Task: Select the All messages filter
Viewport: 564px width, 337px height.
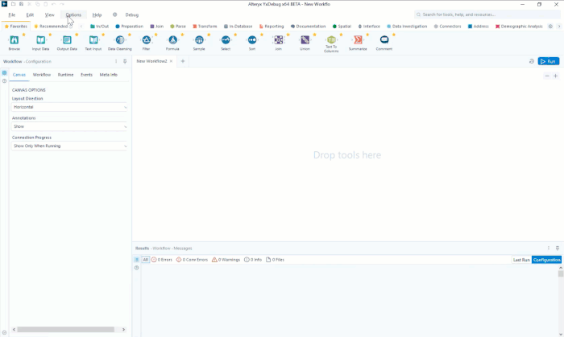Action: tap(145, 260)
